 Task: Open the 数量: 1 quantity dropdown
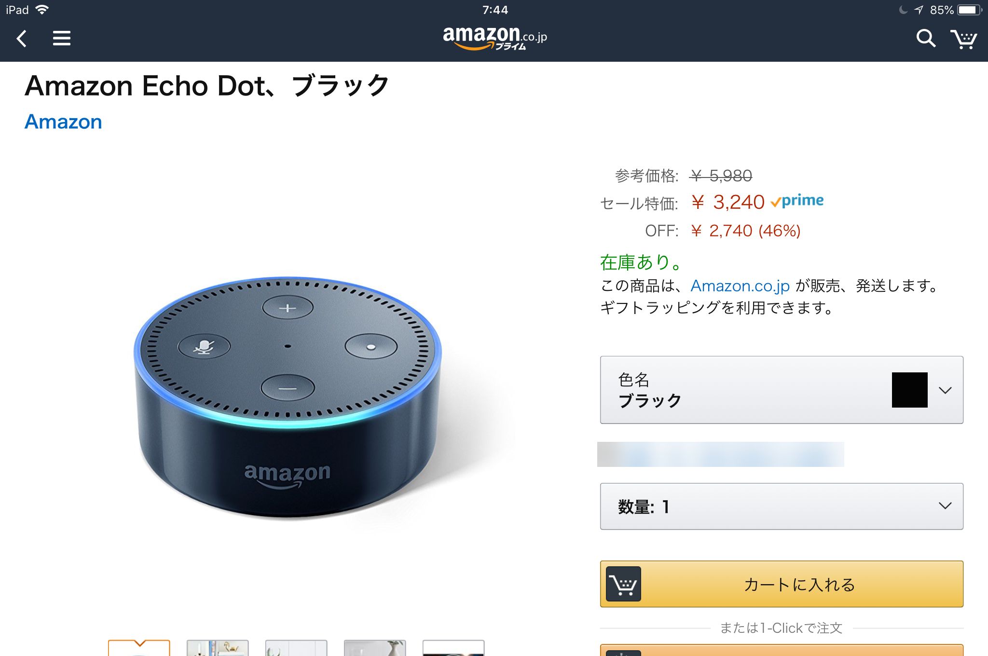click(782, 506)
